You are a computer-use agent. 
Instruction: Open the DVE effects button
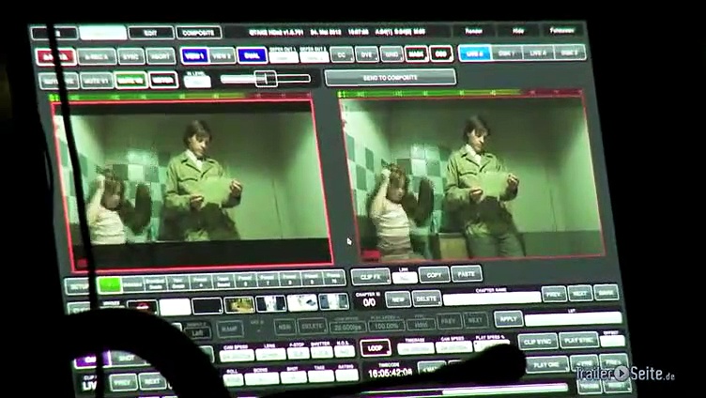pyautogui.click(x=367, y=54)
